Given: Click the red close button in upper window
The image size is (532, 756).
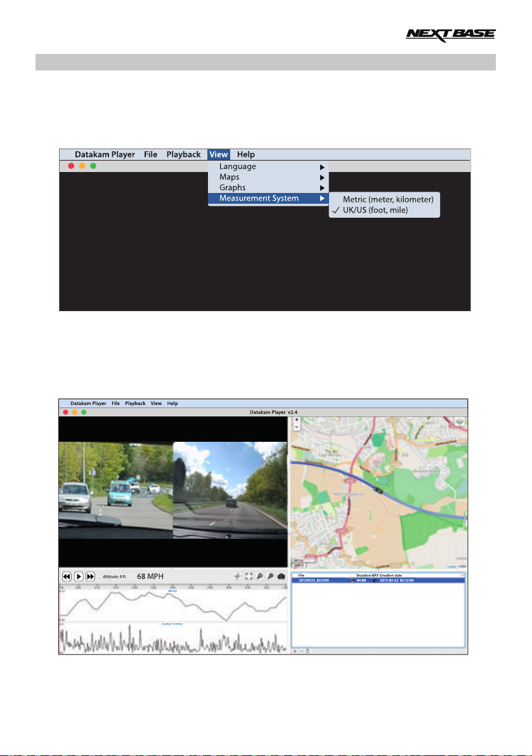Looking at the screenshot, I should [x=71, y=166].
